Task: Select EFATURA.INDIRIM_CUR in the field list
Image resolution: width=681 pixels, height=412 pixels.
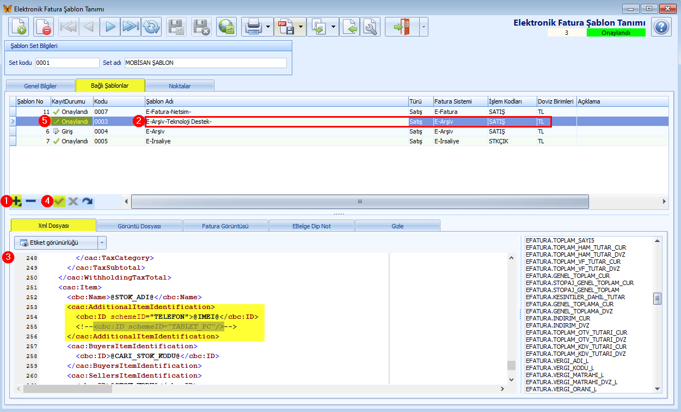Action: click(558, 318)
